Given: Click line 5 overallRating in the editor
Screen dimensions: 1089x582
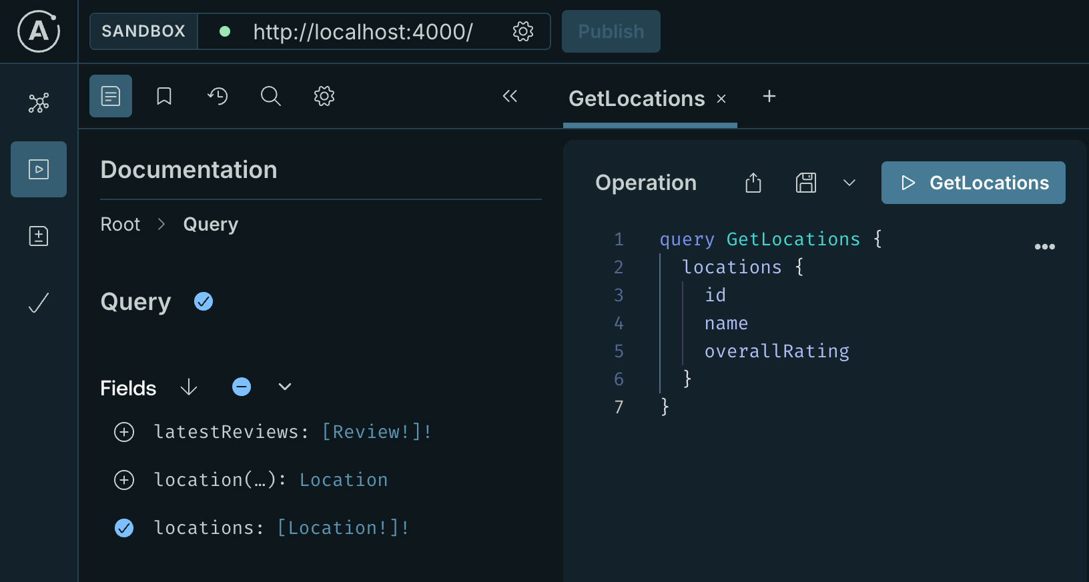Looking at the screenshot, I should click(x=777, y=351).
